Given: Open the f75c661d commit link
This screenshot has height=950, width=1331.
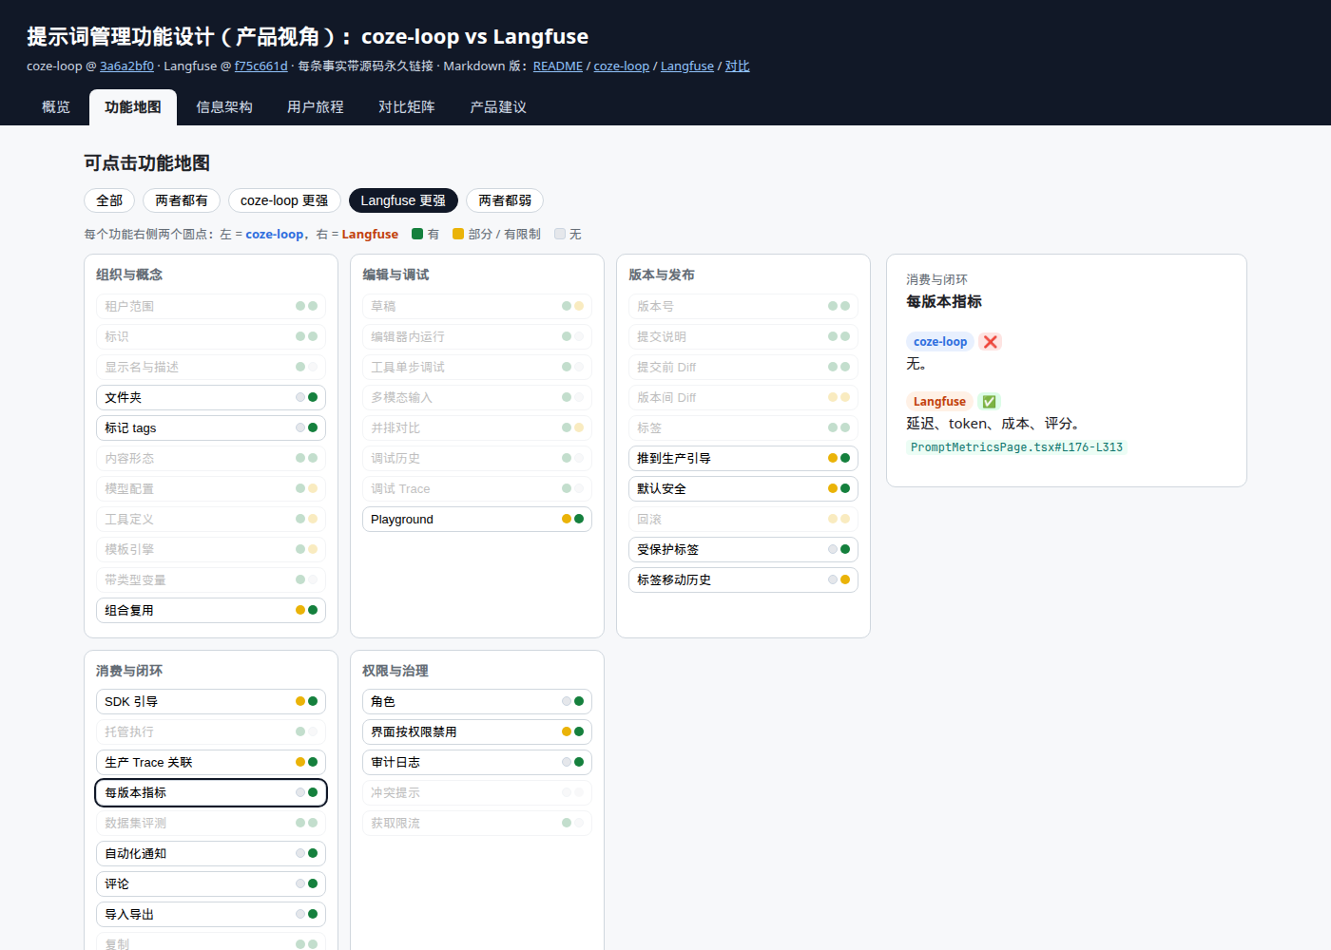Looking at the screenshot, I should tap(261, 66).
